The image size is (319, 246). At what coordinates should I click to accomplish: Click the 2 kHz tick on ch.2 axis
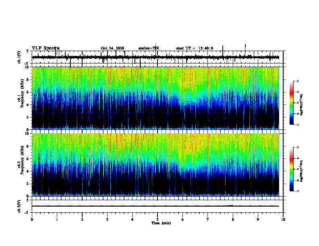coord(28,184)
